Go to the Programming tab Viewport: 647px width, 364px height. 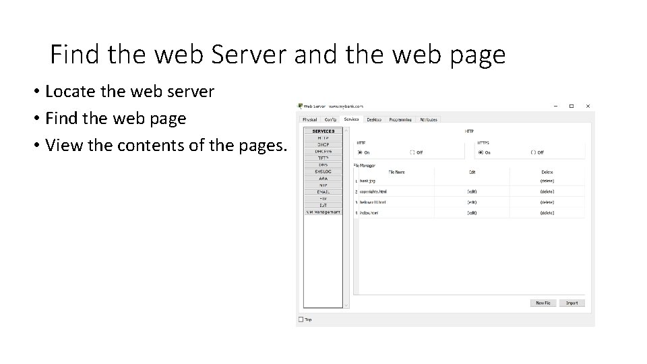[400, 120]
